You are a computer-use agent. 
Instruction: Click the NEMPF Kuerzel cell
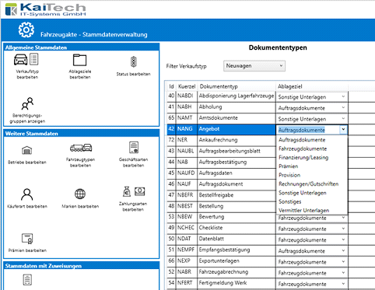[187, 250]
